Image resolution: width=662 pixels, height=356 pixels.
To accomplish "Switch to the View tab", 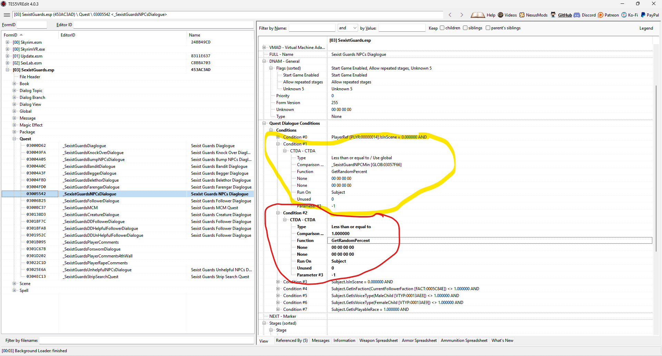I will [264, 341].
